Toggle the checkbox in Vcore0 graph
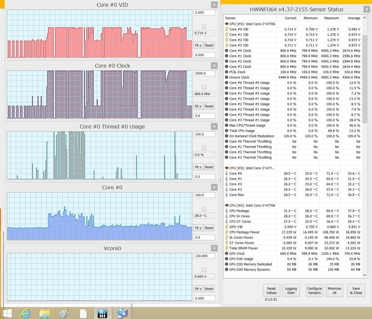Viewport: 372px width, 319px height. [204, 270]
